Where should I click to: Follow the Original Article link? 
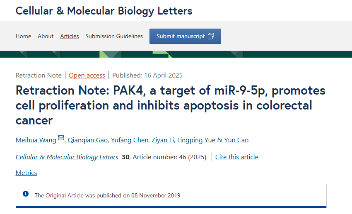(x=65, y=195)
